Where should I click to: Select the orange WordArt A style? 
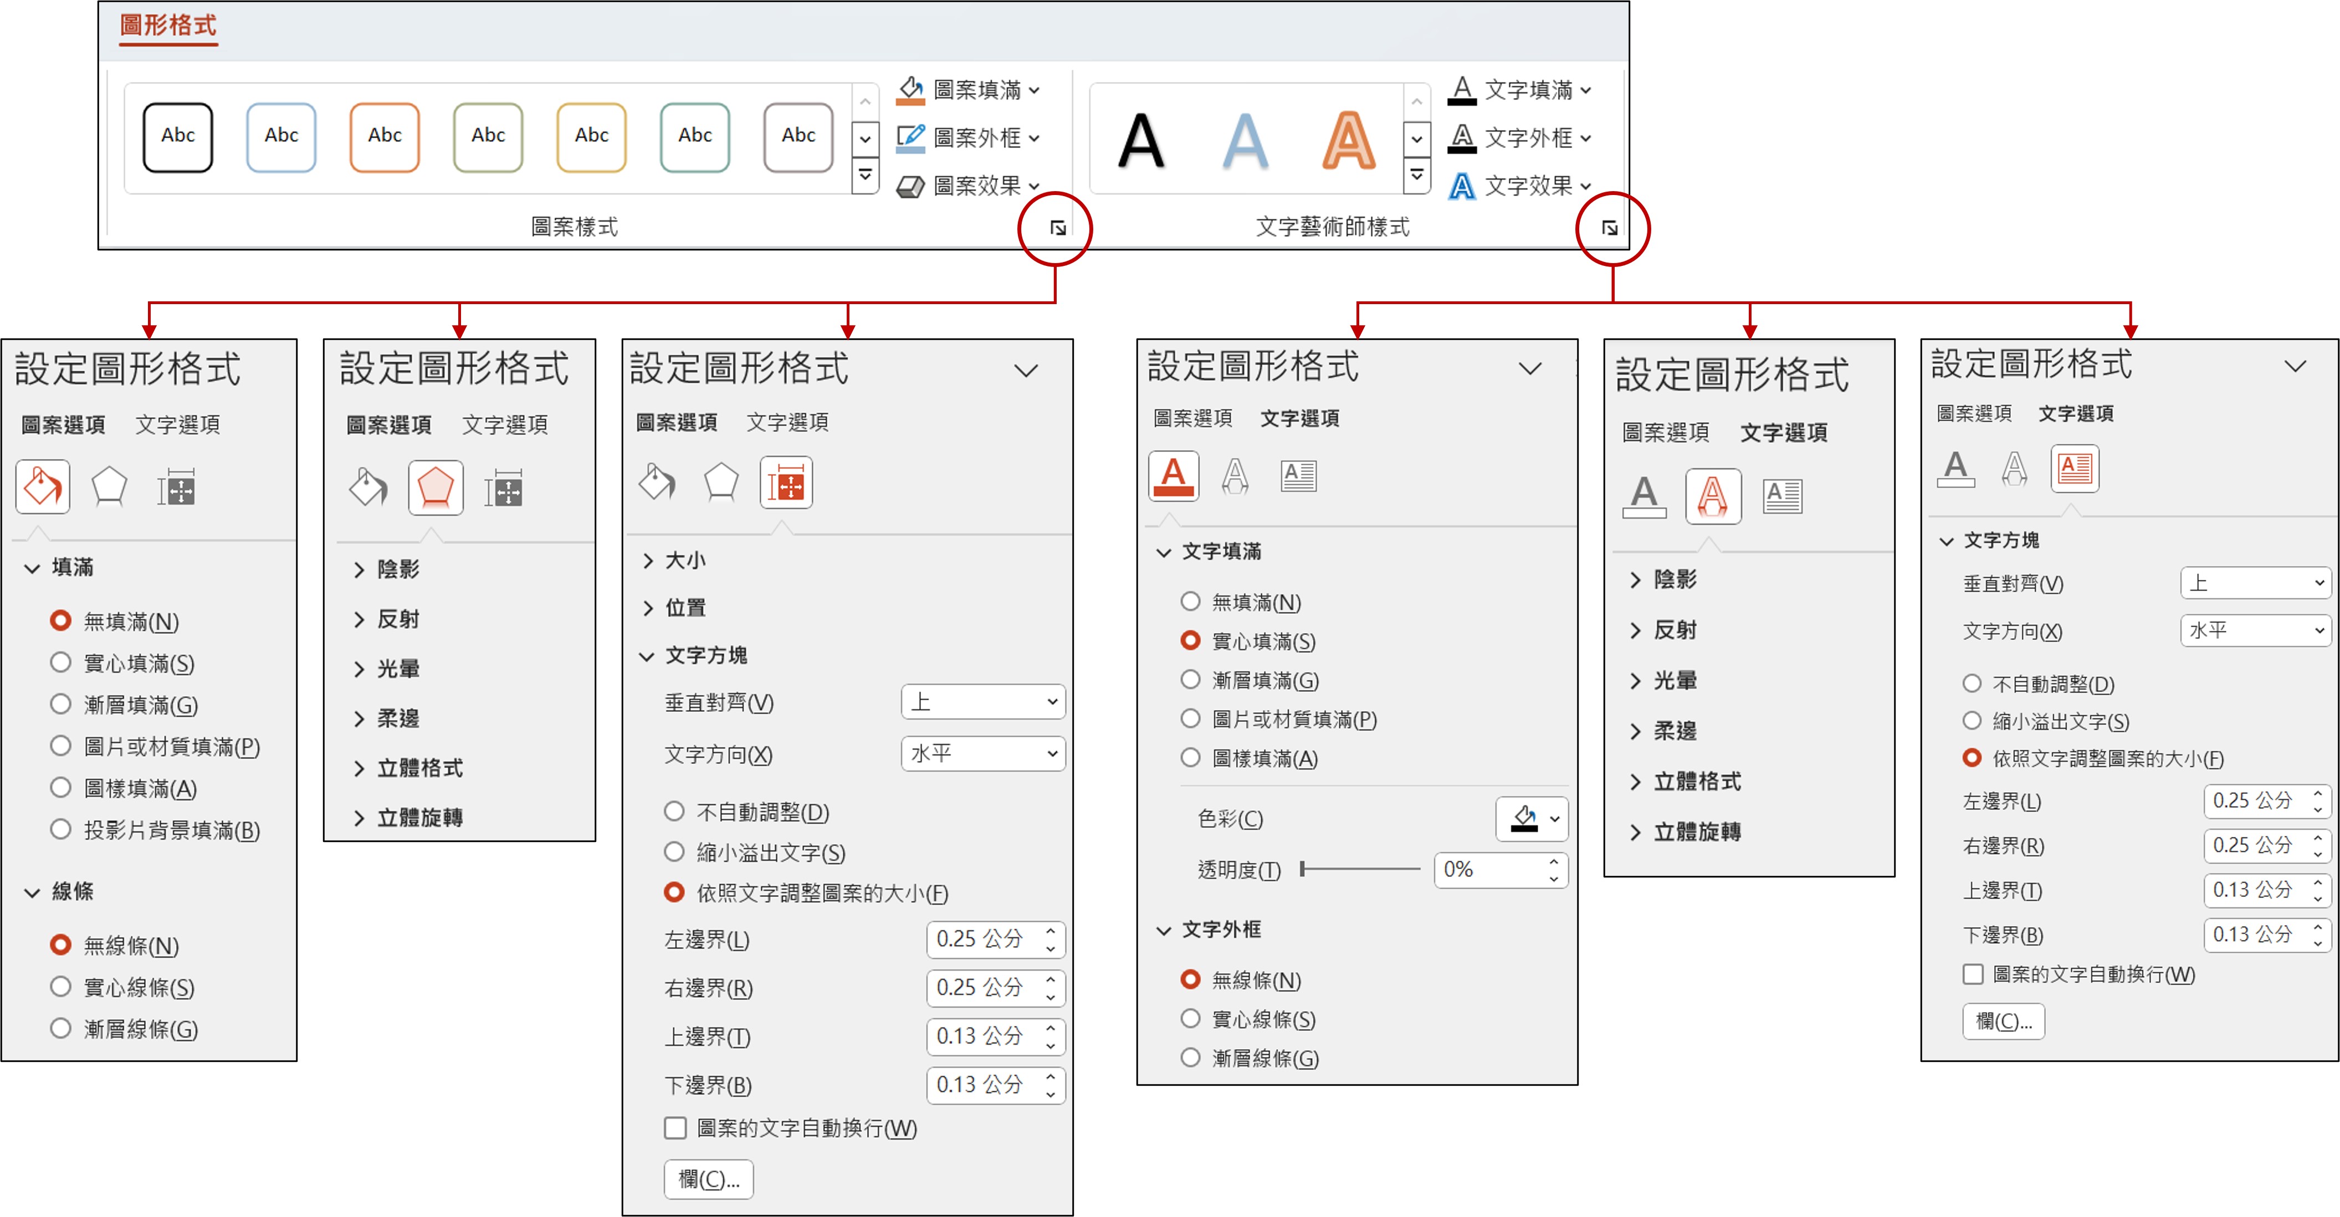(1348, 141)
